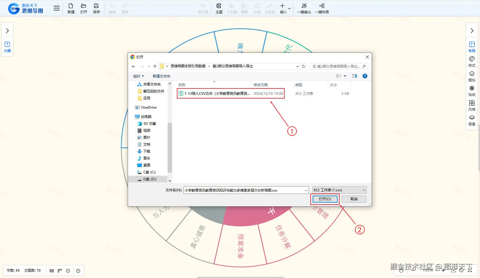The width and height of the screenshot is (480, 278).
Task: Open the 音乐 music folder
Action: click(144, 158)
